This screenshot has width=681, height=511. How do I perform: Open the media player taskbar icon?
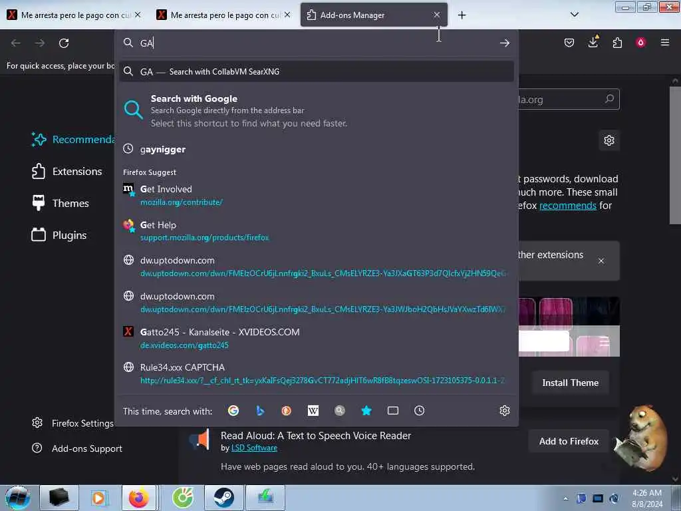tap(98, 498)
